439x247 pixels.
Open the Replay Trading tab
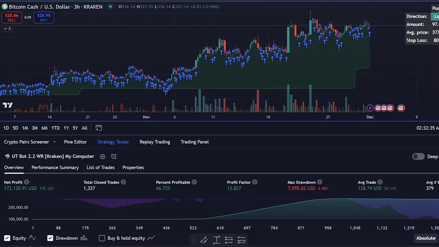[155, 142]
